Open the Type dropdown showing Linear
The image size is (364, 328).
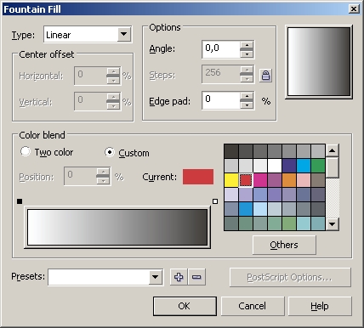(x=123, y=35)
